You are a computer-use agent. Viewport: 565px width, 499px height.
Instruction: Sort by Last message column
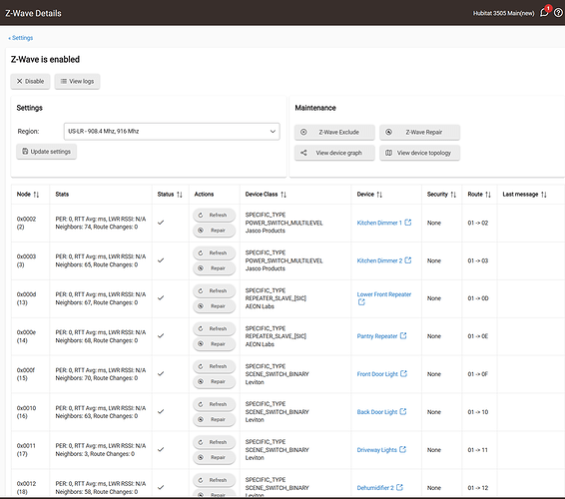(524, 195)
